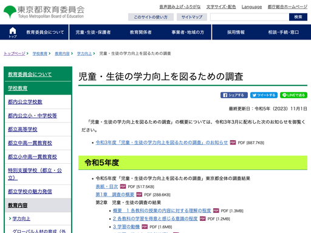
Task: Select 教育内容 in the sidebar
Action: pos(18,205)
